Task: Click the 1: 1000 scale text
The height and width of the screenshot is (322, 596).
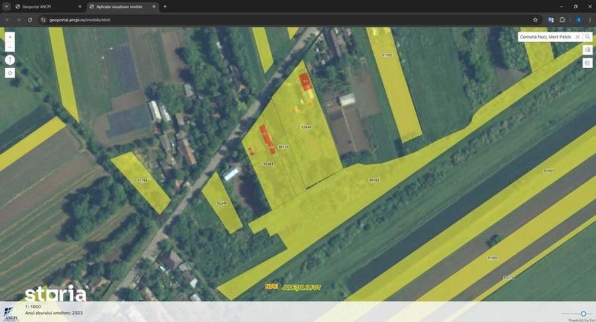Action: pos(33,307)
